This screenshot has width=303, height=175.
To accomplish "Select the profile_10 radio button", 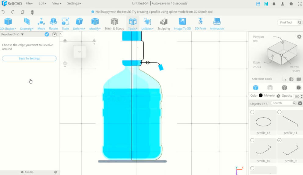I will (x=252, y=140).
